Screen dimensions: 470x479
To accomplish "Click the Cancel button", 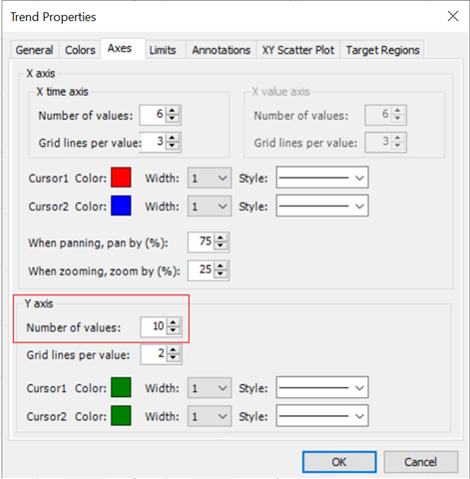I will click(x=421, y=462).
